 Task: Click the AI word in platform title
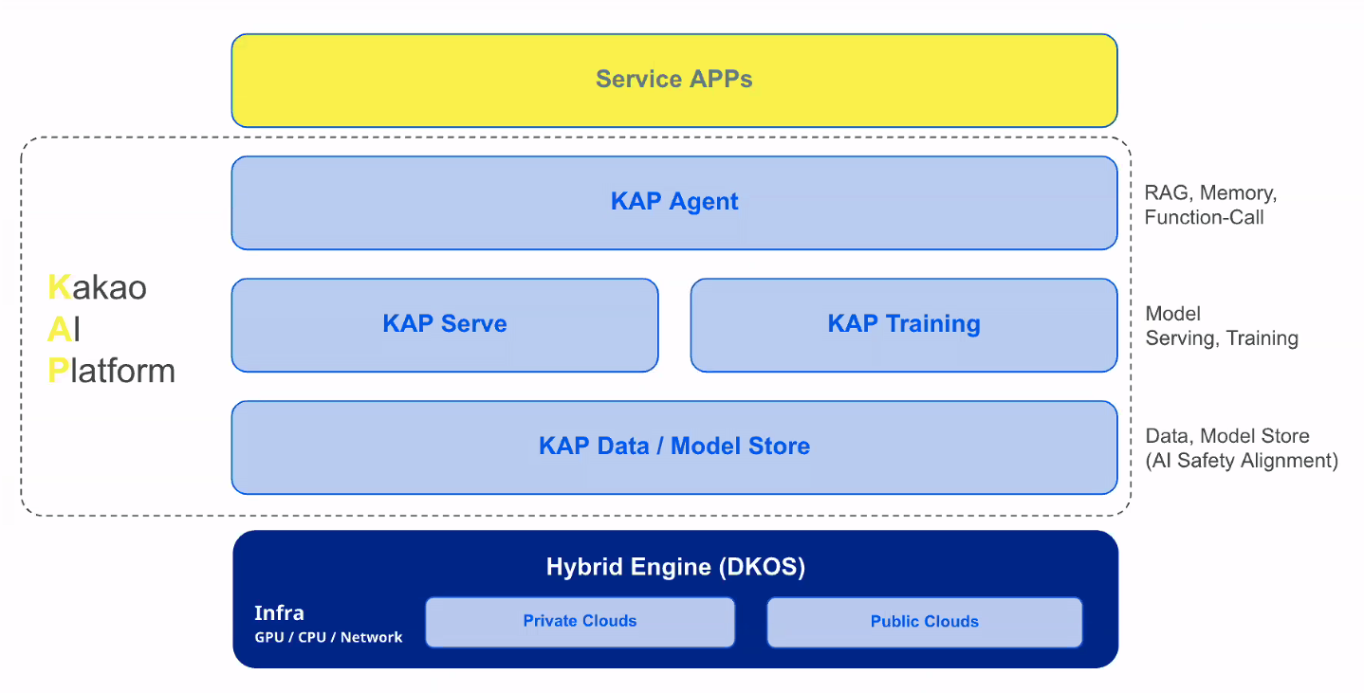pyautogui.click(x=64, y=329)
